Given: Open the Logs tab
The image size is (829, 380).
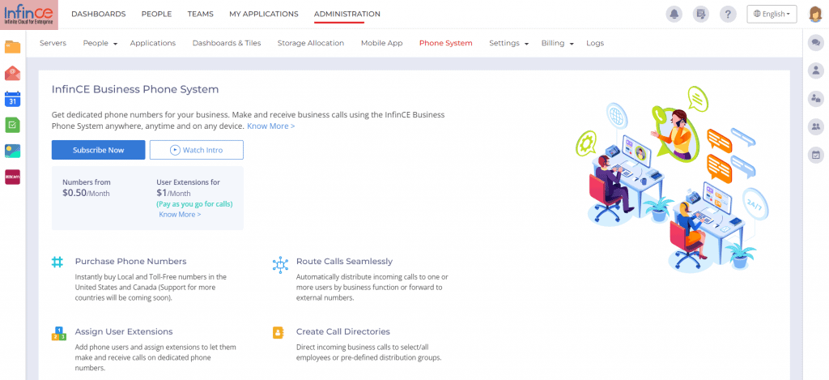Looking at the screenshot, I should click(595, 43).
